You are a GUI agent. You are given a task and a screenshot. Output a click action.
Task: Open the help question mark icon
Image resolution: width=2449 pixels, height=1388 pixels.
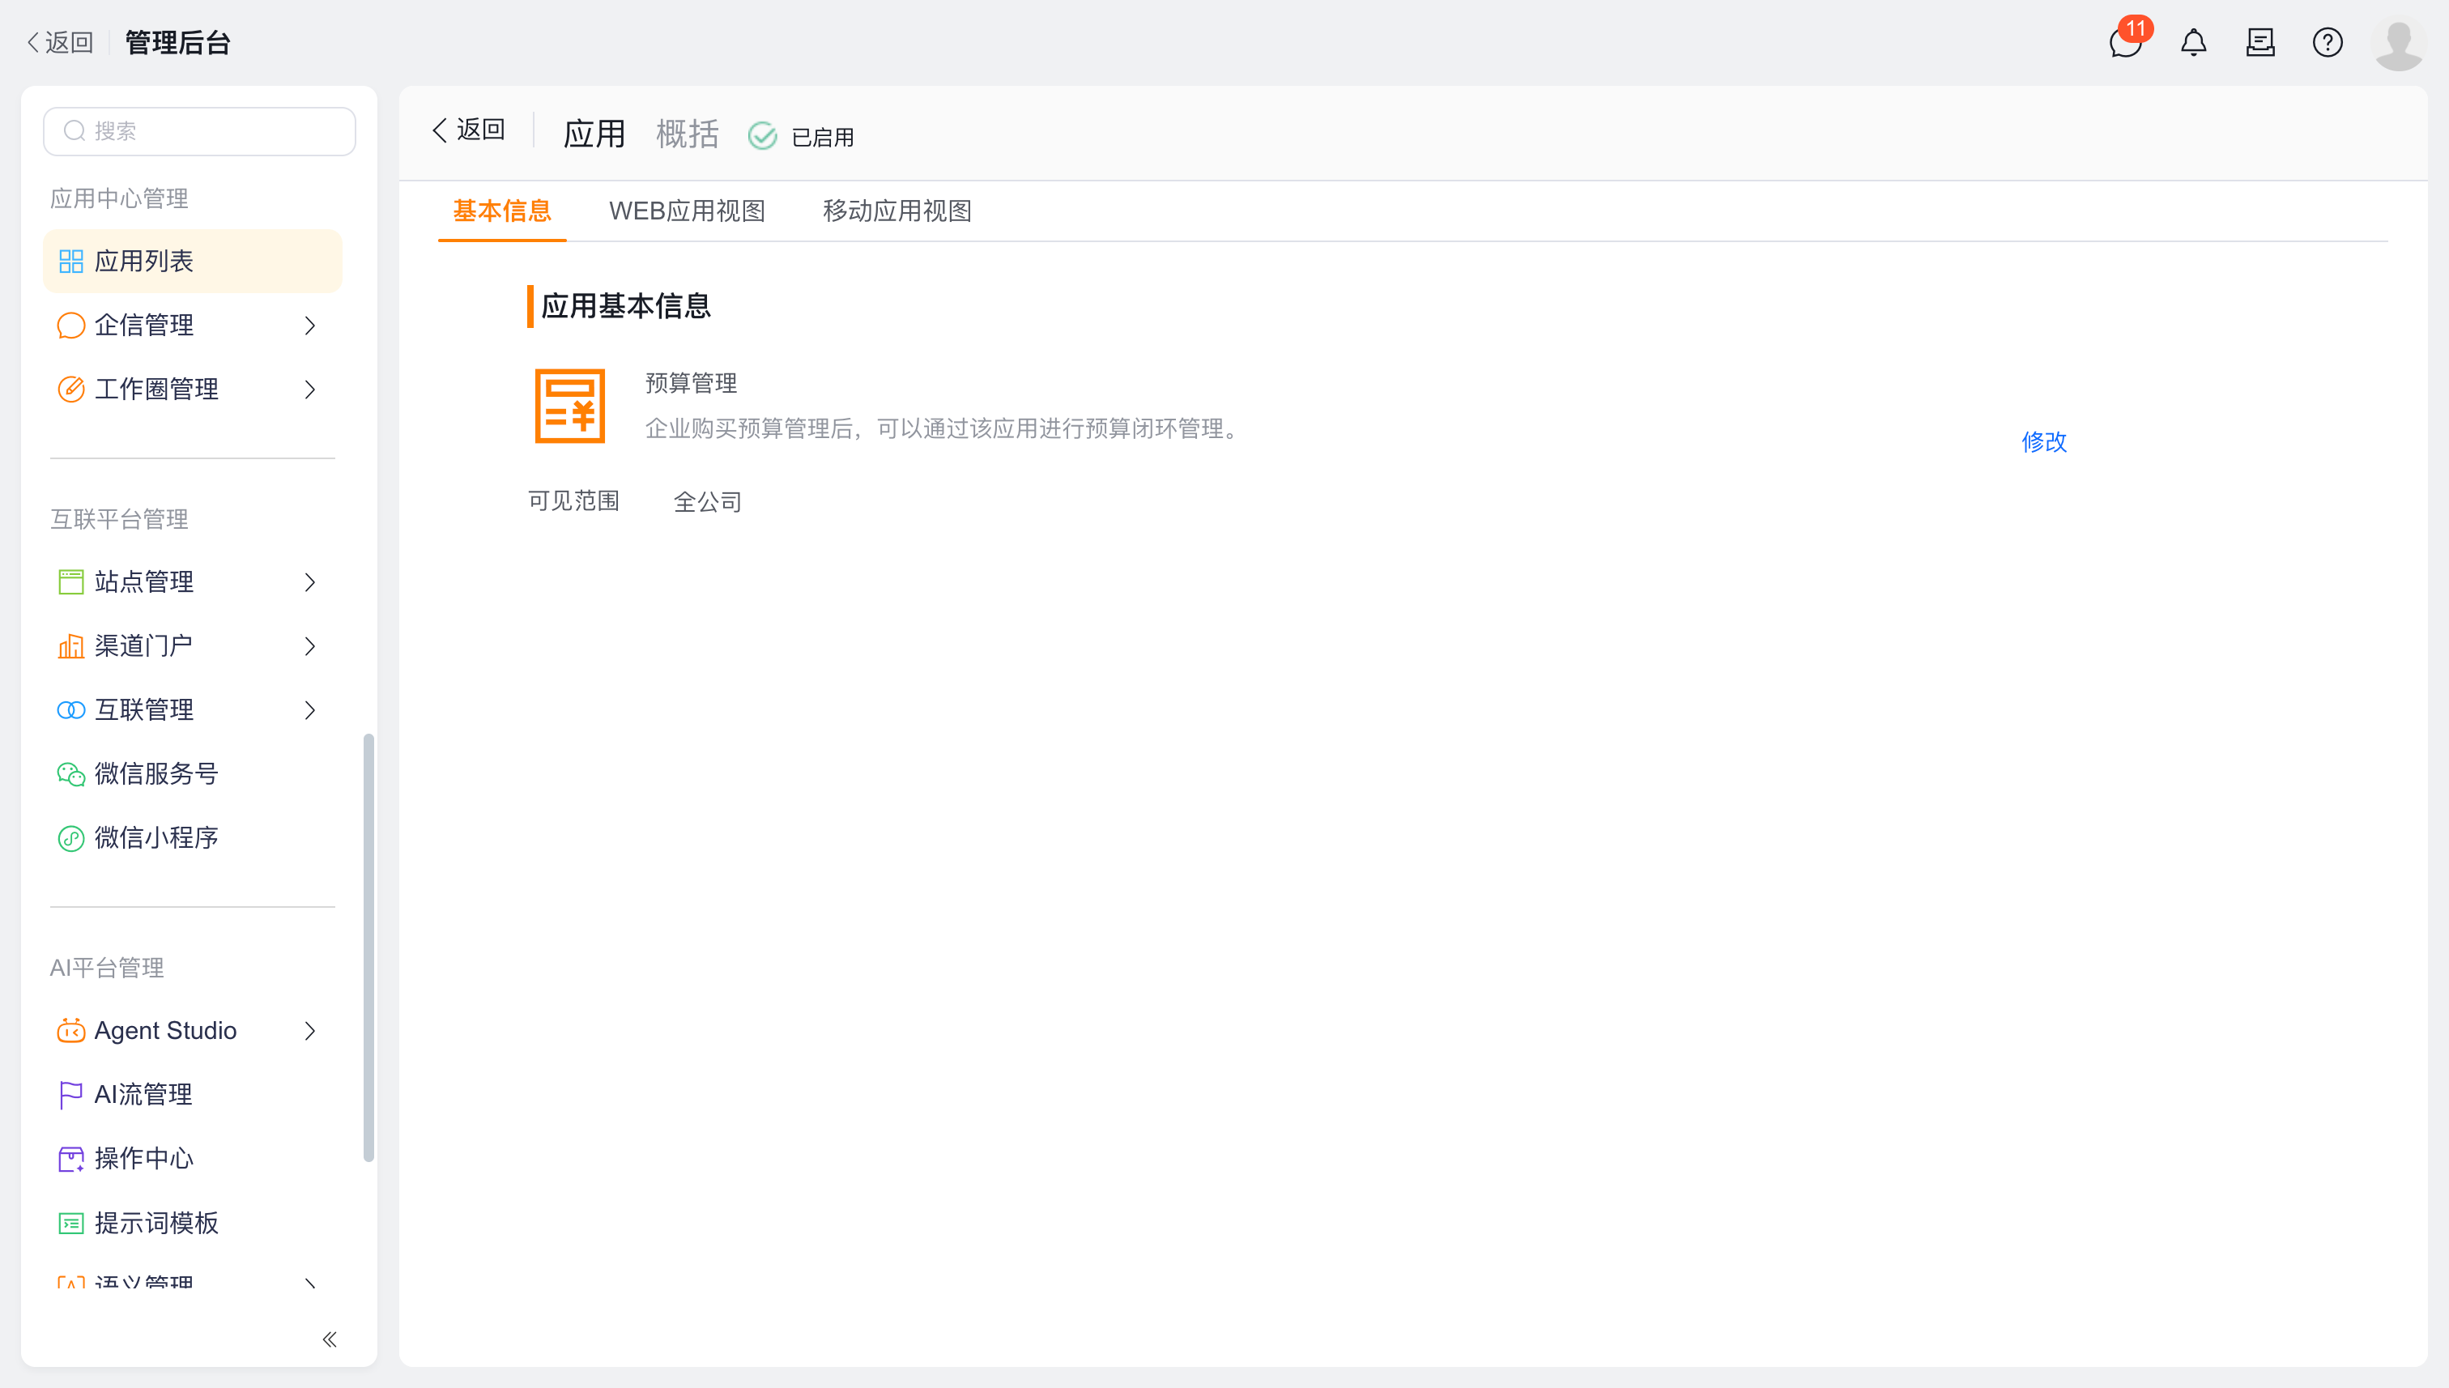tap(2327, 42)
